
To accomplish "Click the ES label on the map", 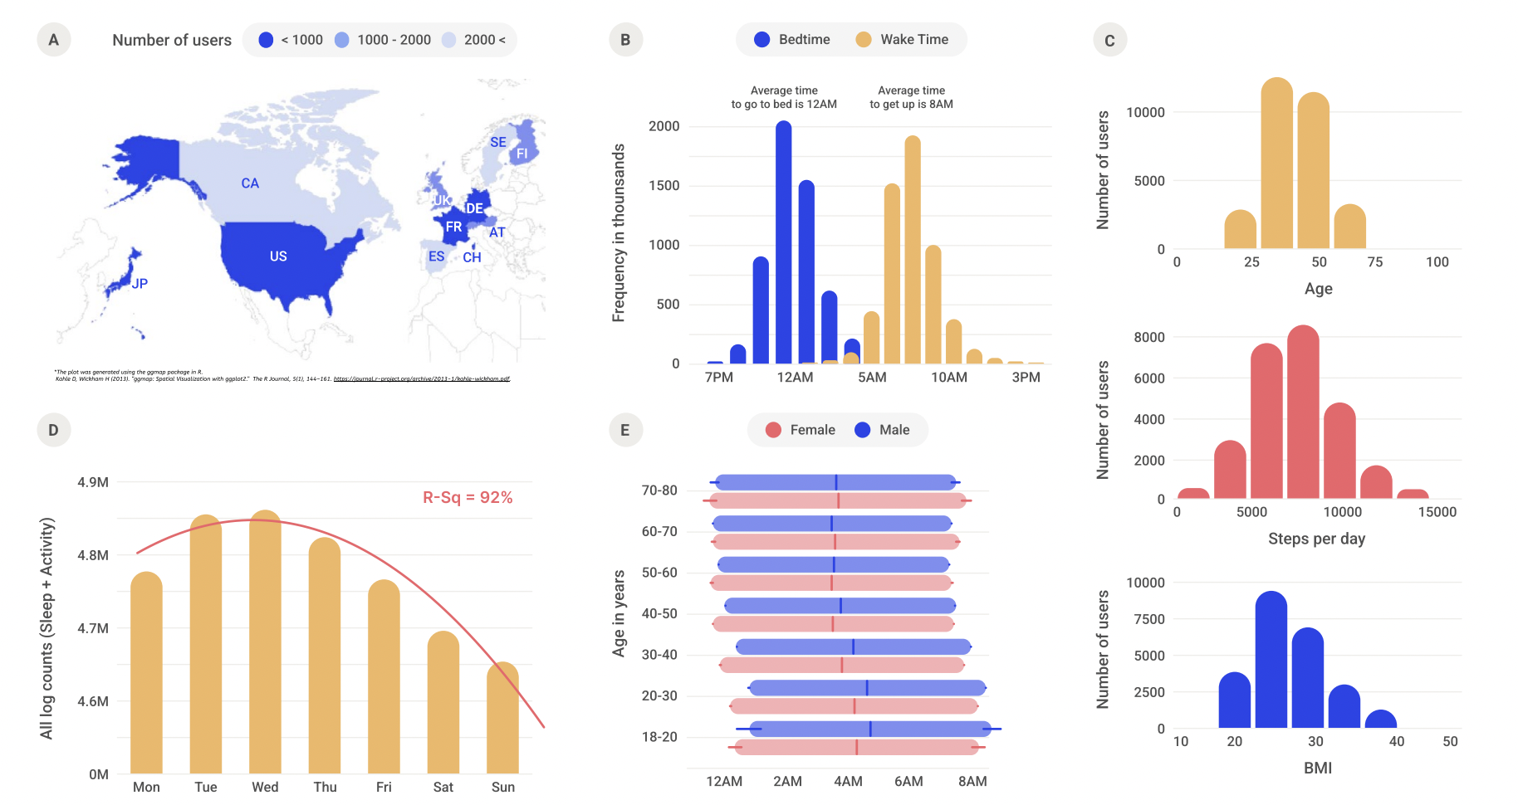I will [437, 256].
